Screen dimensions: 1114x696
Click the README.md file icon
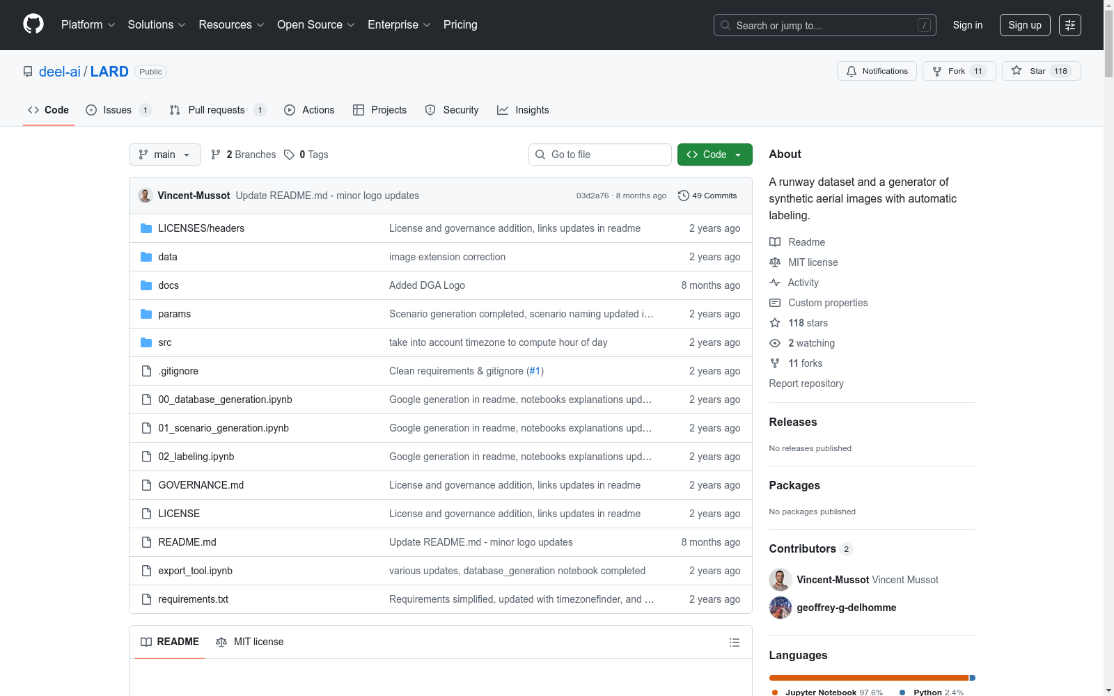146,542
